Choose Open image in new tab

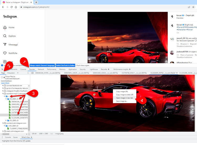pos(125,98)
